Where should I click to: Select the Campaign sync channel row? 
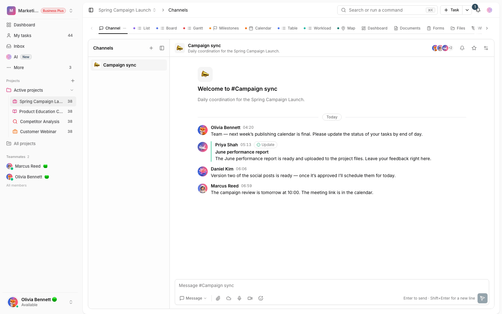click(x=129, y=65)
